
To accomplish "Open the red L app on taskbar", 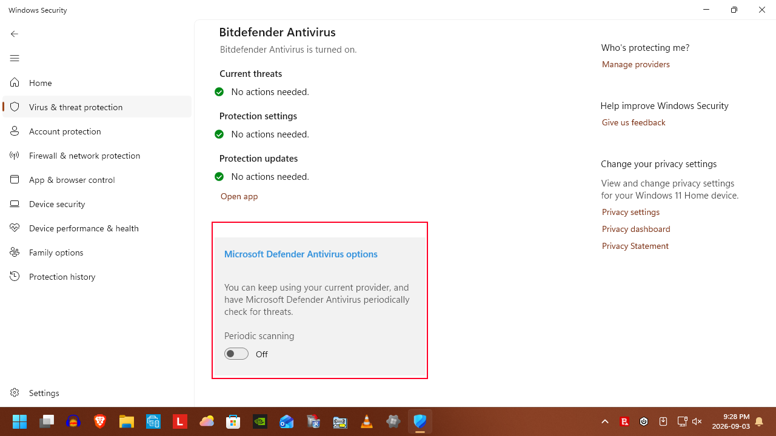I will [x=180, y=421].
